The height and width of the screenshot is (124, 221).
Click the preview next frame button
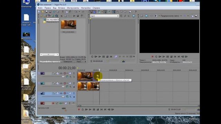(186, 56)
